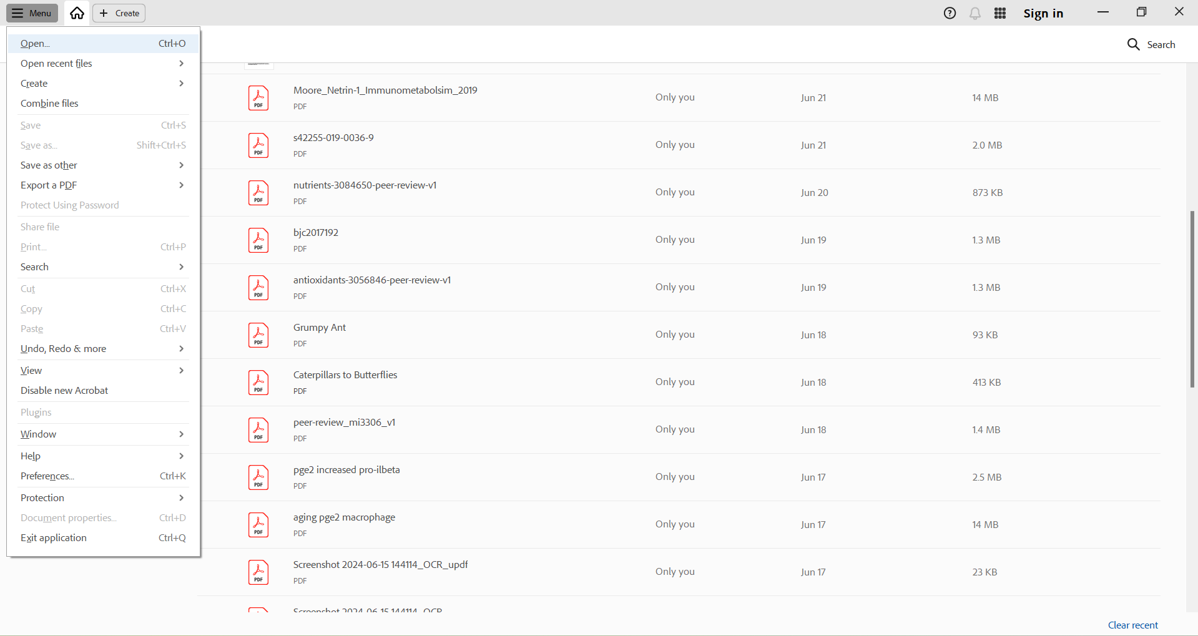Select Combine files from menu
Viewport: 1198px width, 636px height.
pyautogui.click(x=49, y=104)
